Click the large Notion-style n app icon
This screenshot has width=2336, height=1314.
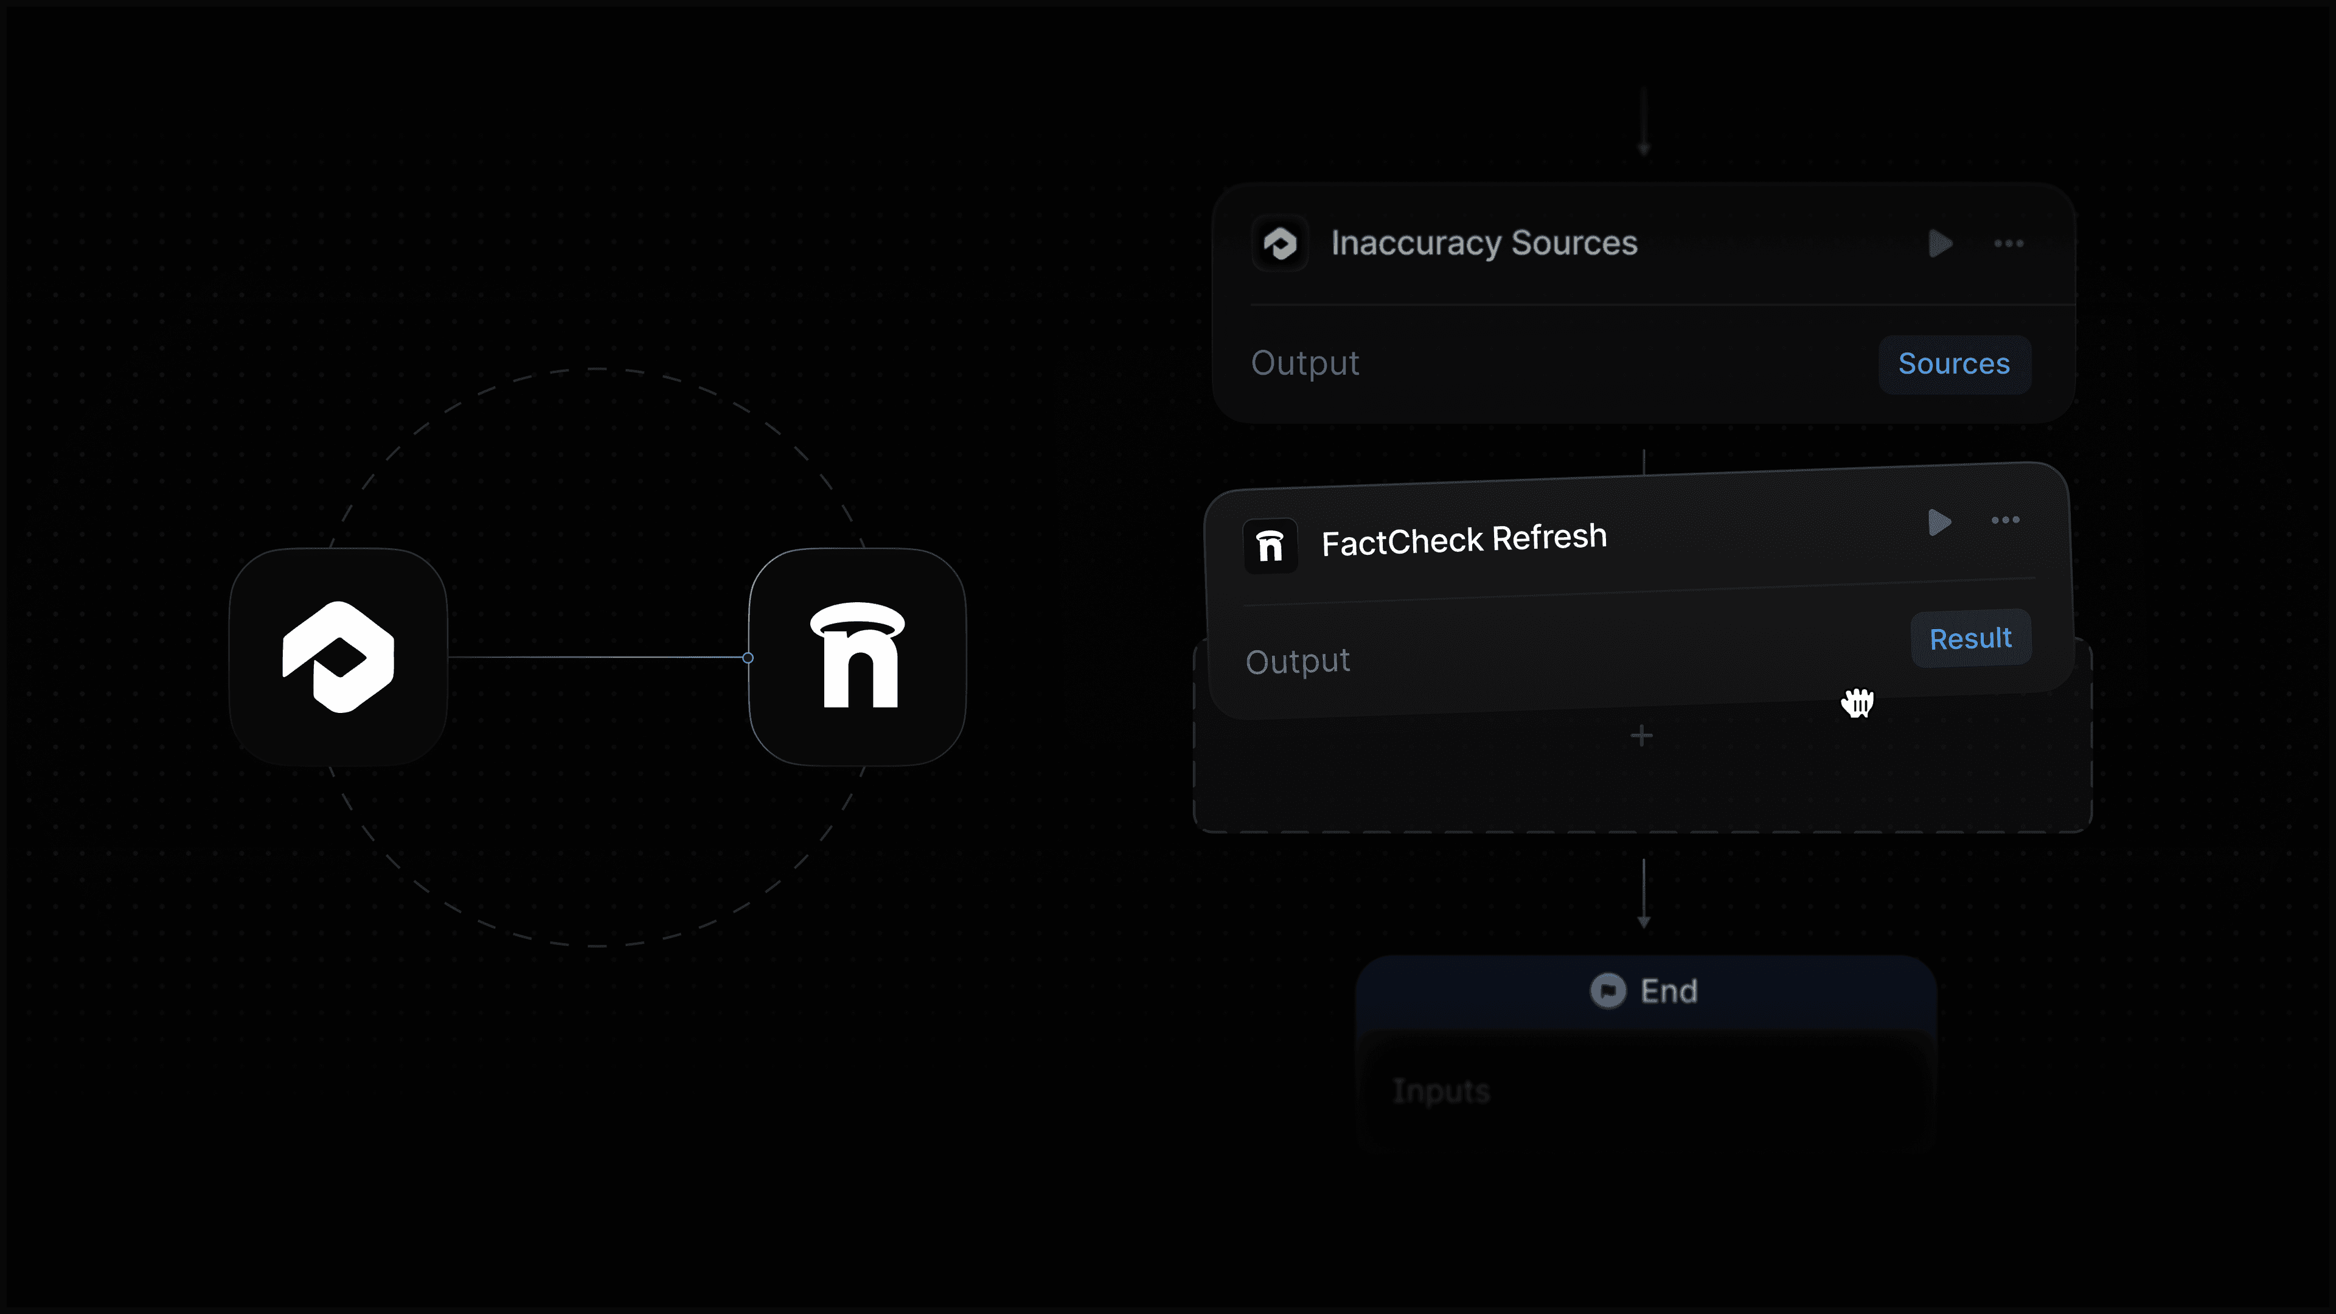857,656
